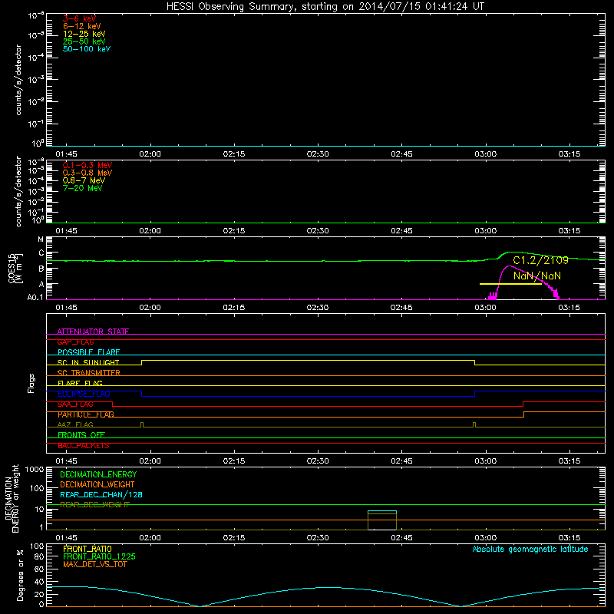614x614 pixels.
Task: Click the cyan REAR_DEC_CHAN box in decimation panel
Action: coord(382,512)
